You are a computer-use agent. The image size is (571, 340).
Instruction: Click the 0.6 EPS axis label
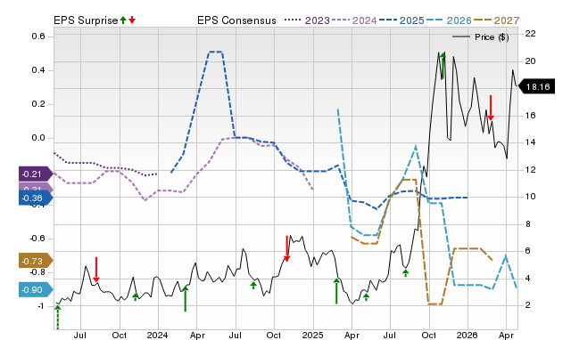pyautogui.click(x=38, y=36)
